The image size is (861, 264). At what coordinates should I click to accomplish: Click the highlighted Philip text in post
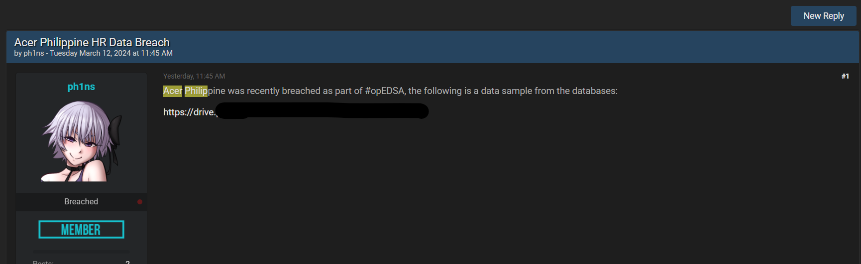196,91
